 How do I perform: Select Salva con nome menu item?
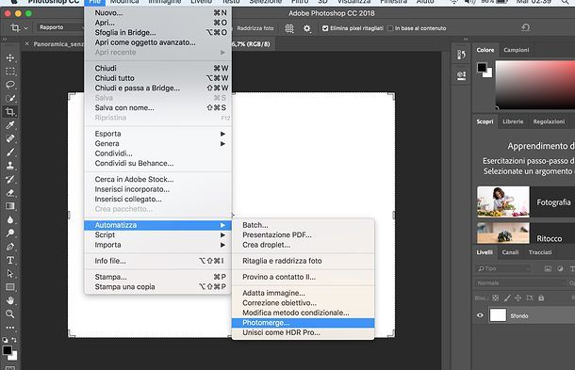[x=158, y=107]
